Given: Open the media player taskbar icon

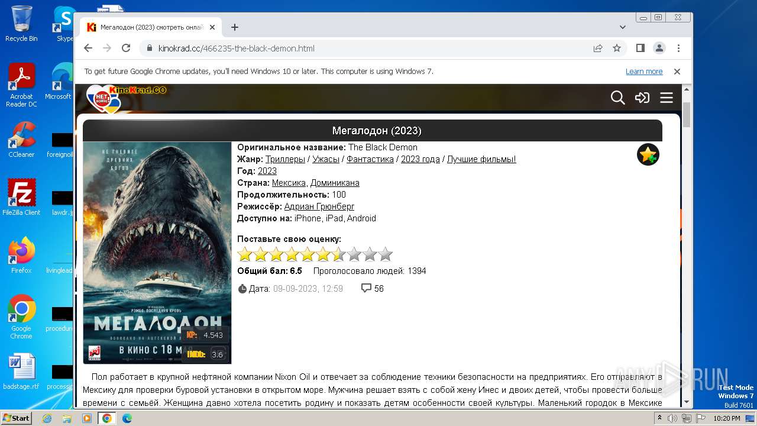Looking at the screenshot, I should click(87, 418).
